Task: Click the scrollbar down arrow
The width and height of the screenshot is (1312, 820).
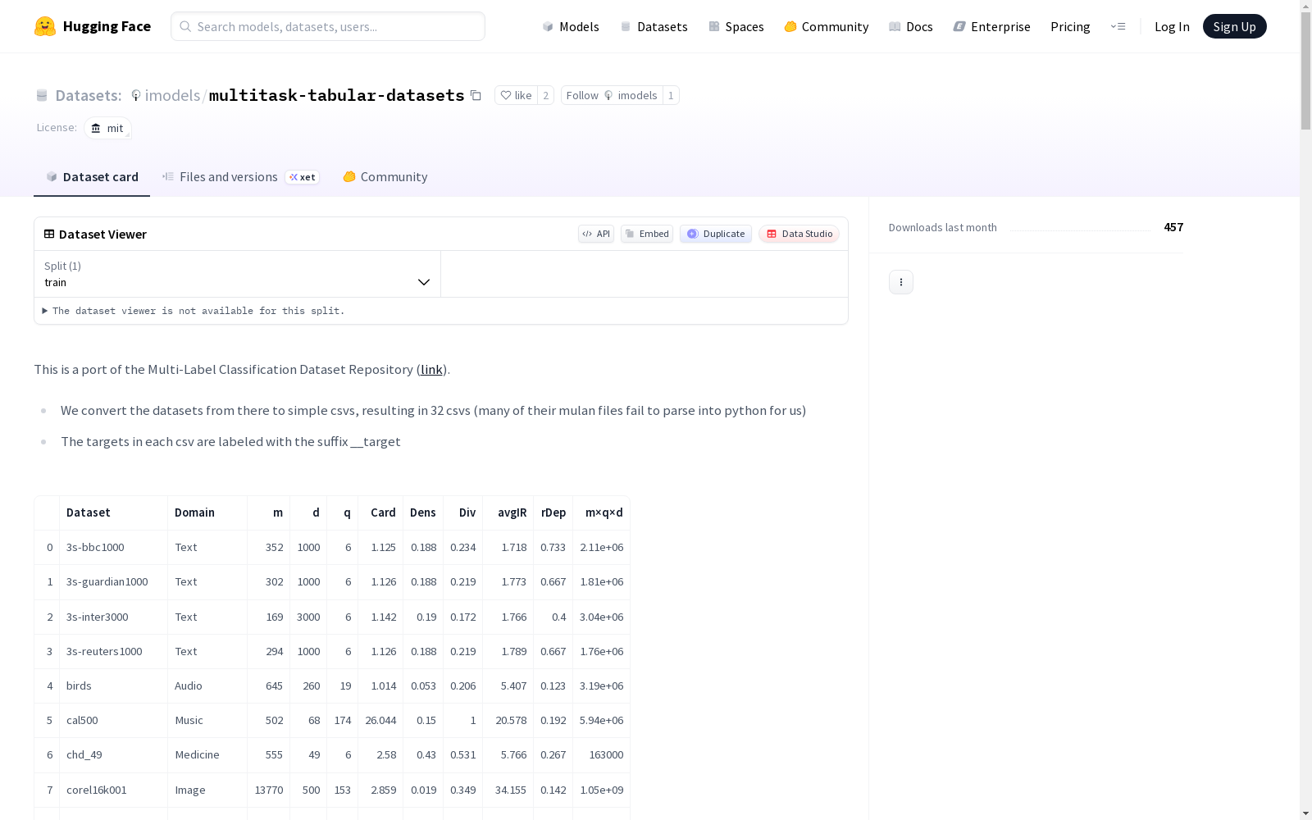Action: point(1305,813)
